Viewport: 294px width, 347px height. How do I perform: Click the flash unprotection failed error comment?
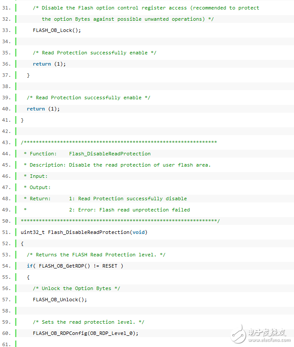pyautogui.click(x=130, y=210)
